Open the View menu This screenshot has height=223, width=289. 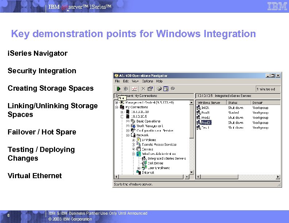click(135, 81)
